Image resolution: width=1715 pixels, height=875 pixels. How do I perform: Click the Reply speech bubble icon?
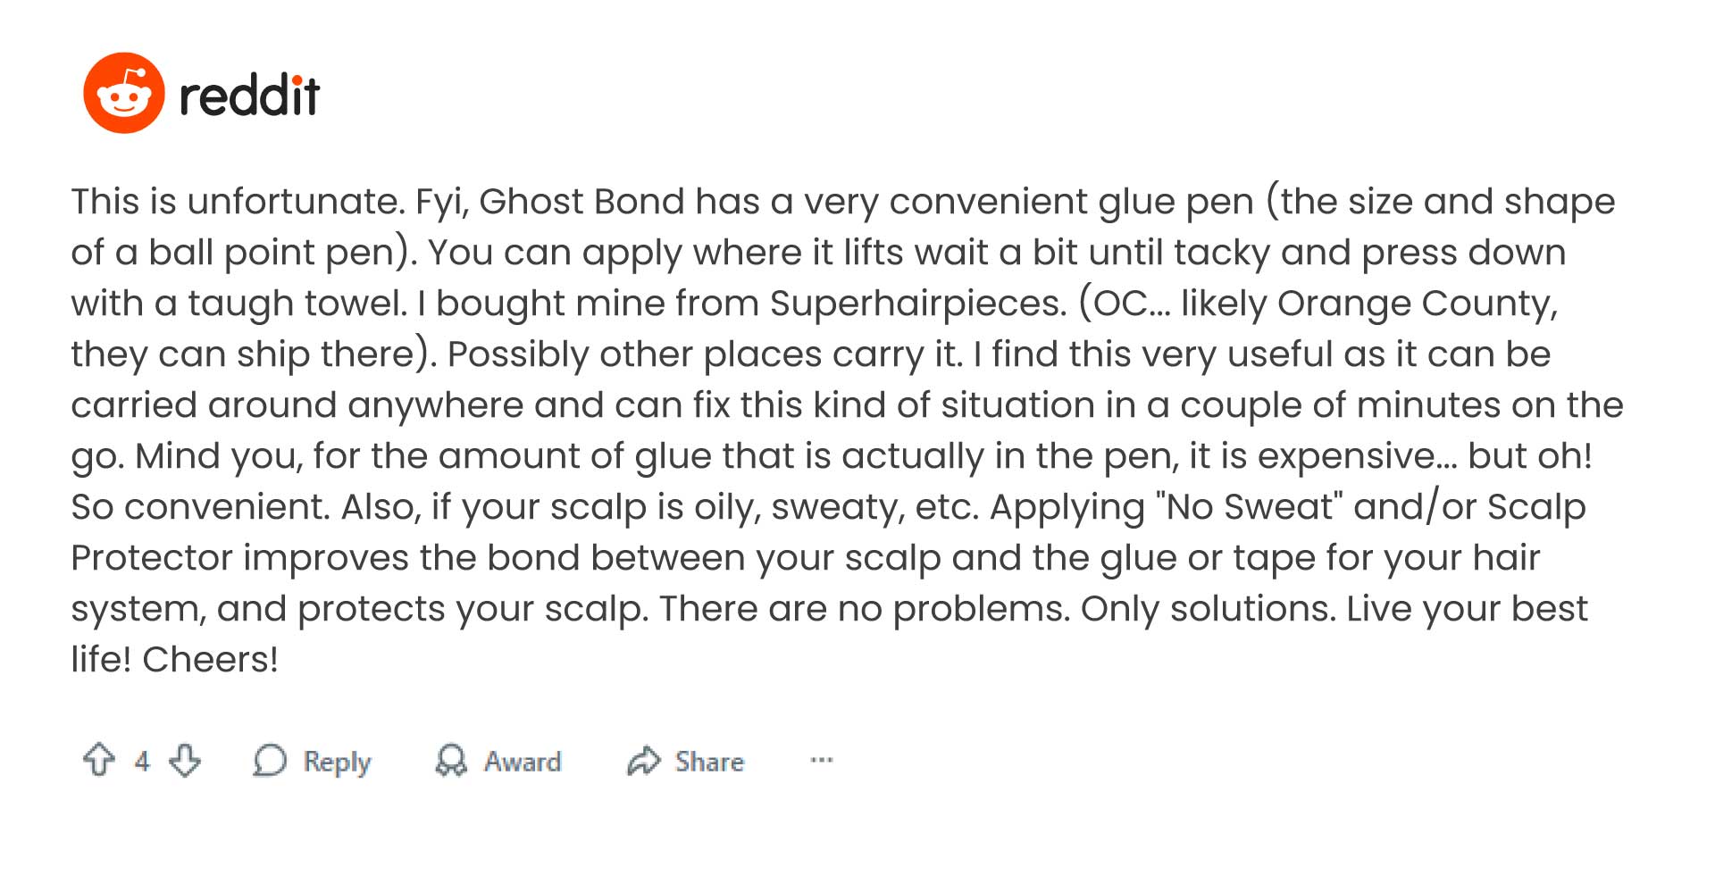270,761
